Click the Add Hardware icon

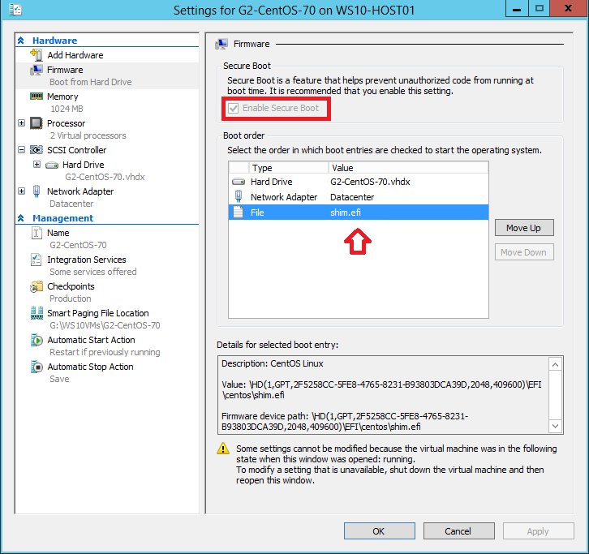tap(37, 55)
